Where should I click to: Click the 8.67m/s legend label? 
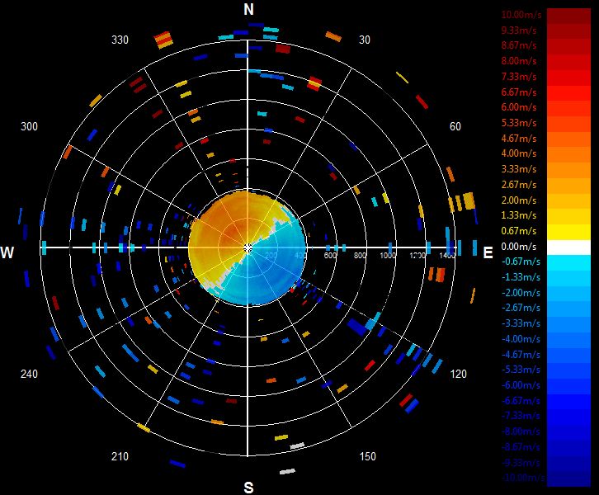[519, 45]
